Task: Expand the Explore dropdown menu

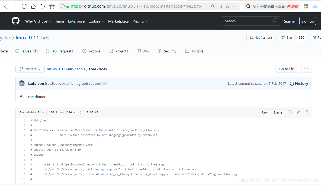Action: click(96, 21)
